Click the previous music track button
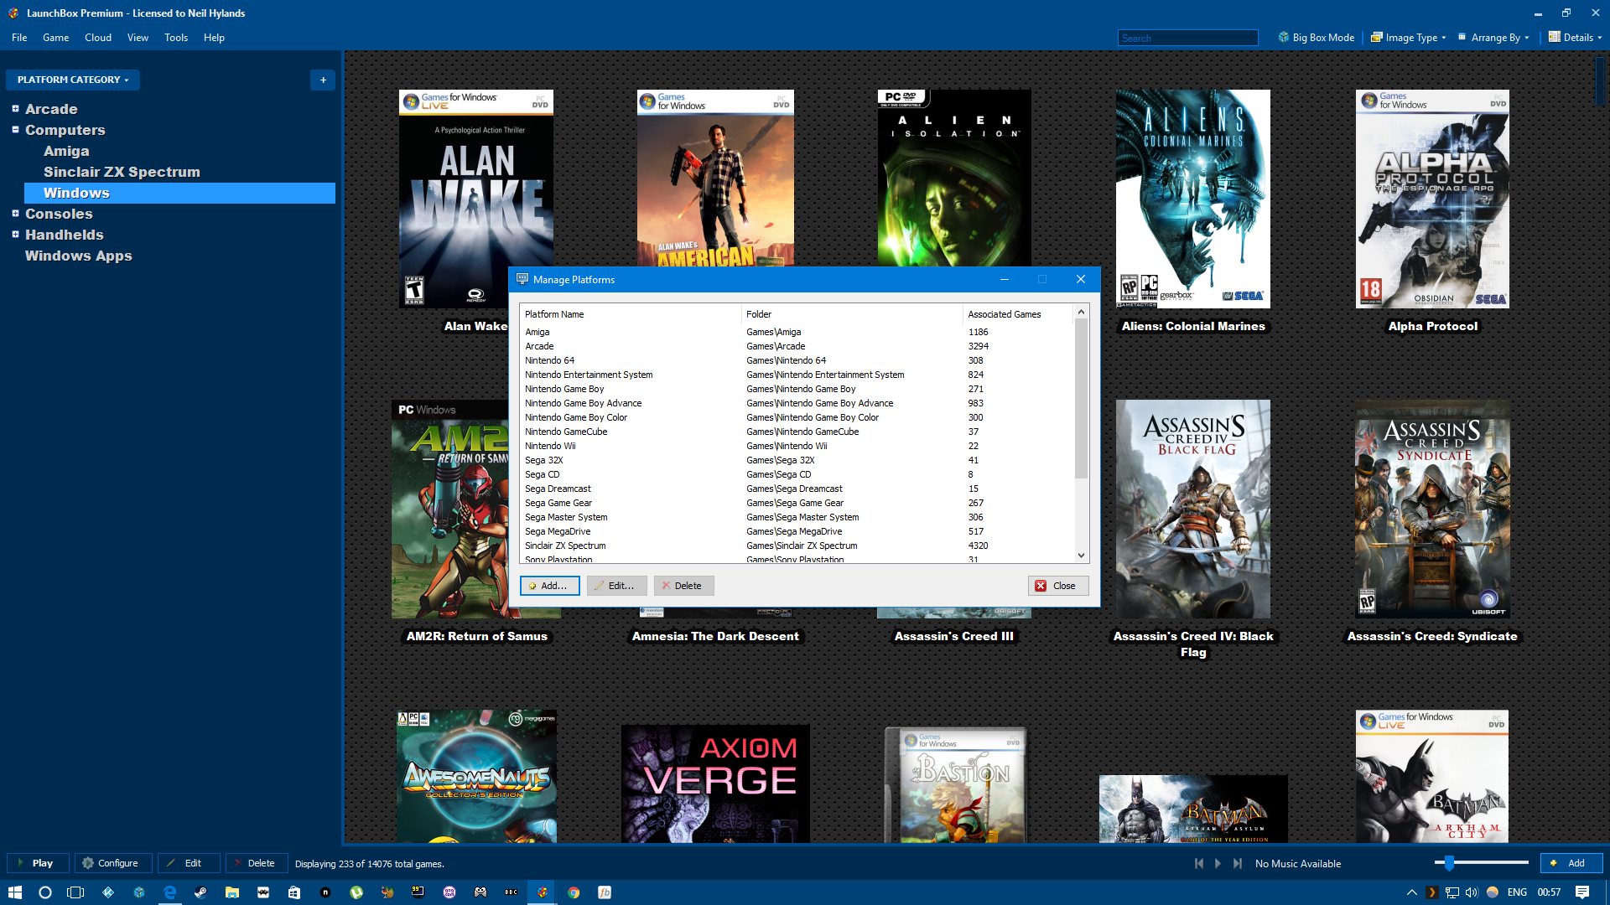Viewport: 1610px width, 905px height. tap(1198, 863)
